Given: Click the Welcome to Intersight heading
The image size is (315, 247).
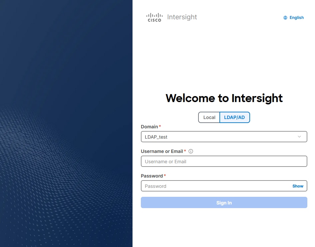Looking at the screenshot, I should point(224,98).
